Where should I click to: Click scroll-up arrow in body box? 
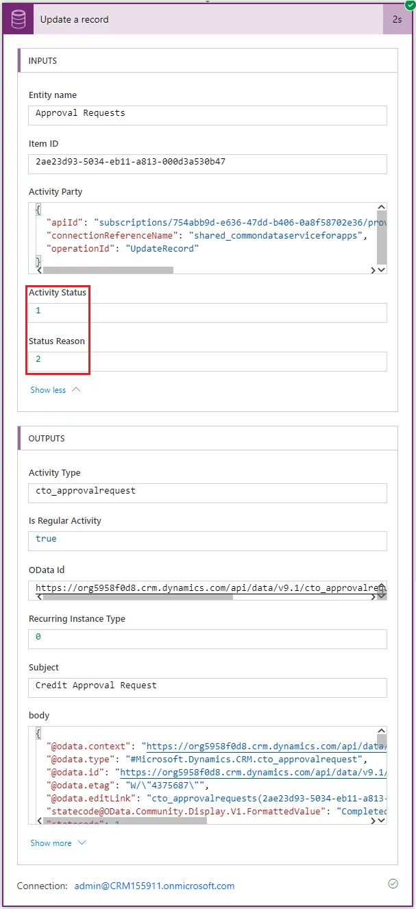pyautogui.click(x=382, y=731)
